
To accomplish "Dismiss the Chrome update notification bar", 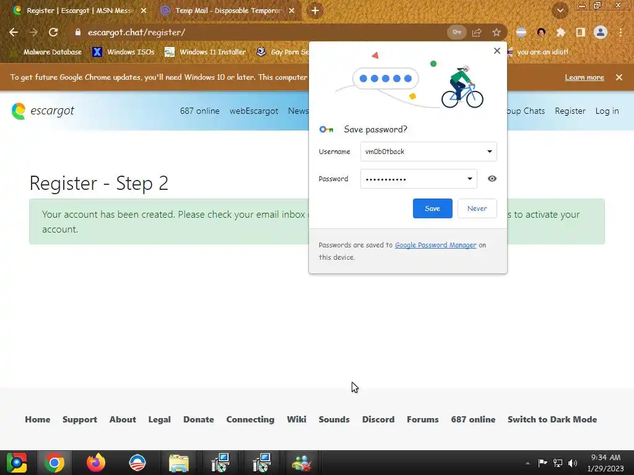I will click(619, 77).
